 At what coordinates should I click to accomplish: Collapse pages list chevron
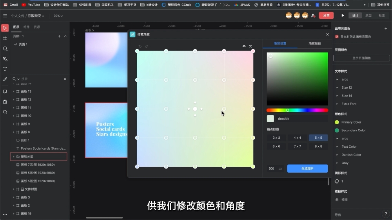[65, 36]
